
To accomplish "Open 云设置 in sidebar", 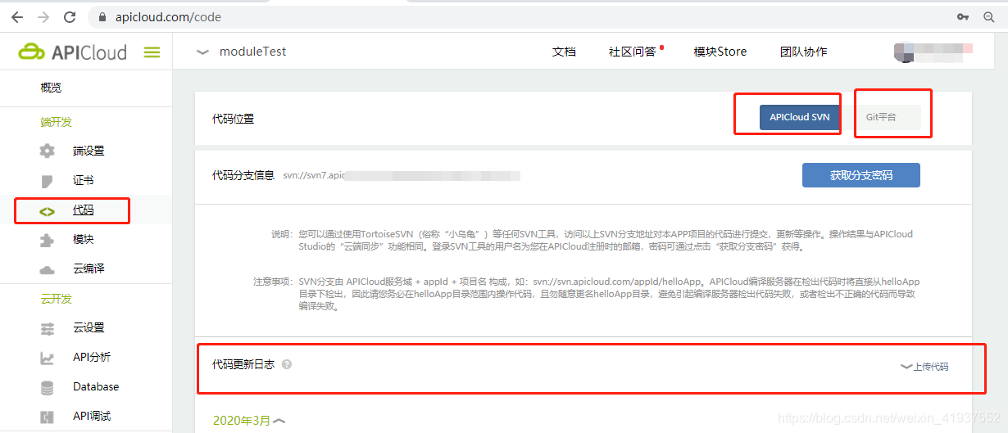I will tap(89, 327).
